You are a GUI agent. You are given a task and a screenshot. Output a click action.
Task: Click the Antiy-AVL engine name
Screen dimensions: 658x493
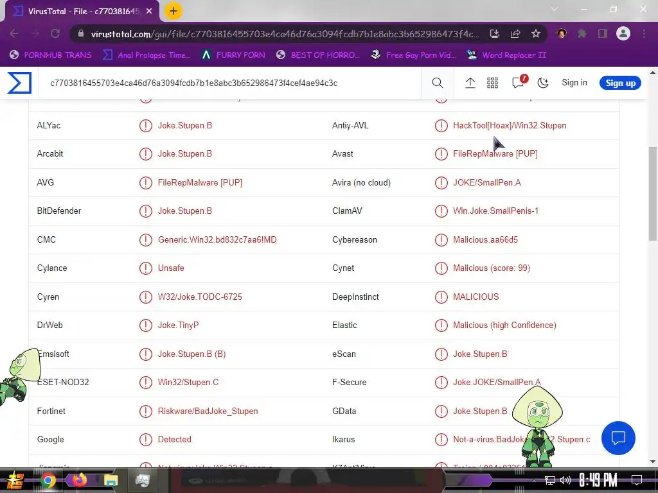pos(350,125)
